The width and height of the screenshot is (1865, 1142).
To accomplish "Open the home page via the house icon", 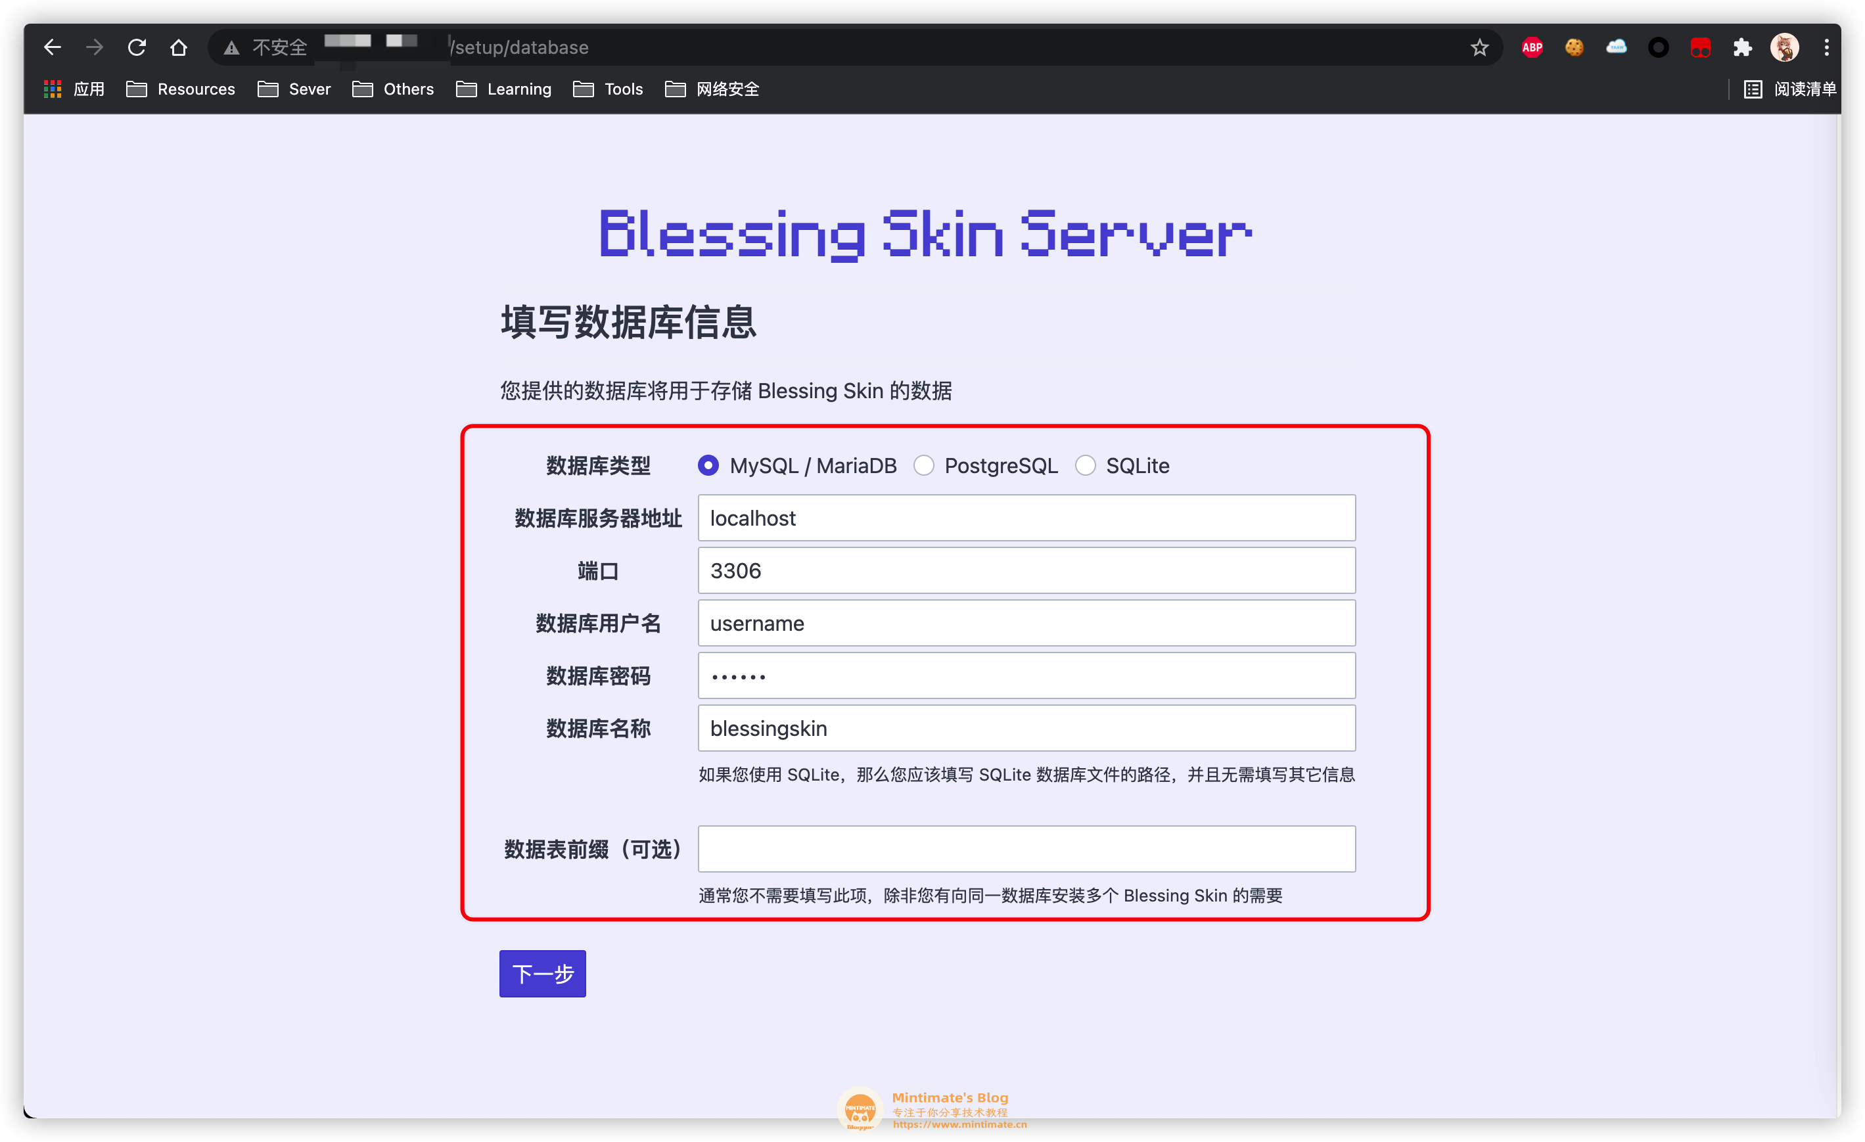I will [179, 48].
